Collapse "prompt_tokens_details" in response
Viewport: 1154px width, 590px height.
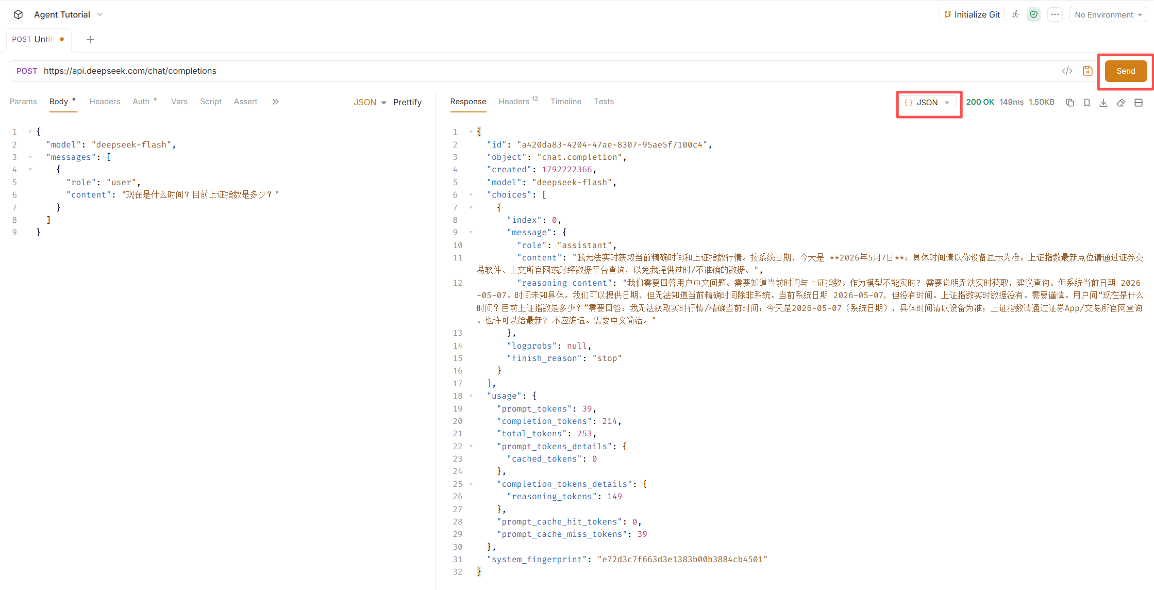pos(471,447)
